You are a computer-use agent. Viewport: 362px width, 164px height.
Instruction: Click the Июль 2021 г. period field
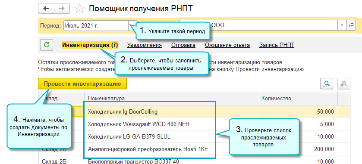(96, 25)
